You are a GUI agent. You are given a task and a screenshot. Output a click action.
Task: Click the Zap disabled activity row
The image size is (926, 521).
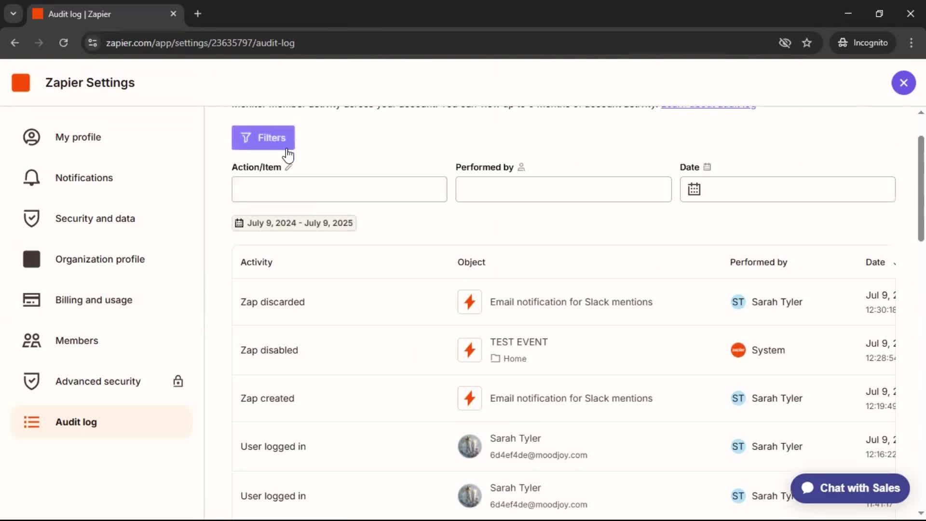(x=563, y=350)
